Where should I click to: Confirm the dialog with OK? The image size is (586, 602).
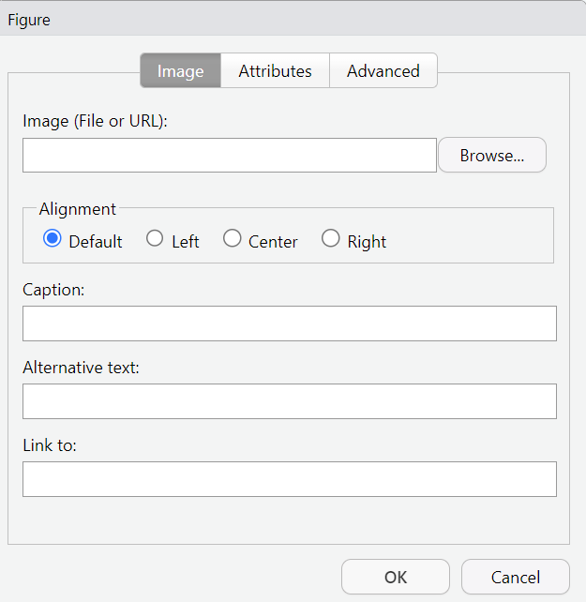pos(396,577)
